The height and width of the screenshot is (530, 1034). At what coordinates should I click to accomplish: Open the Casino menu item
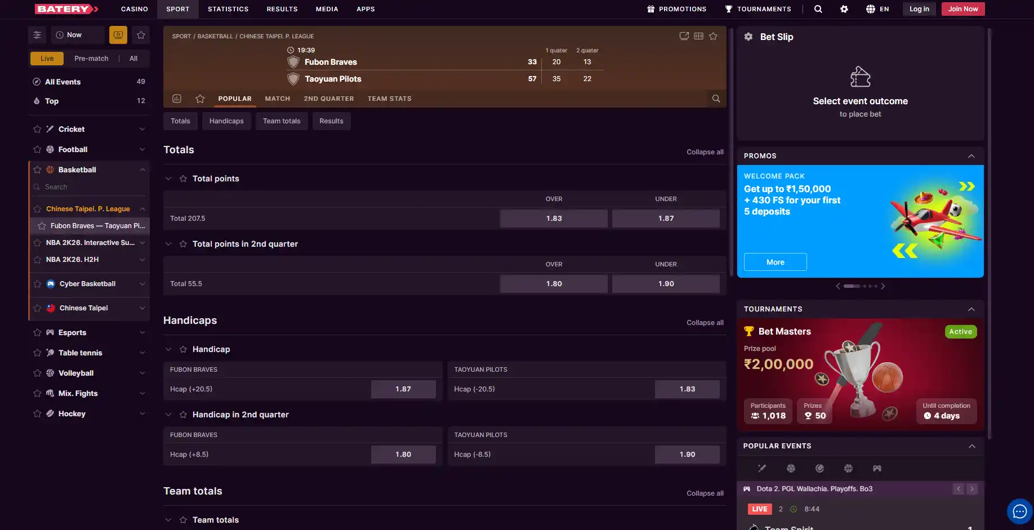135,9
